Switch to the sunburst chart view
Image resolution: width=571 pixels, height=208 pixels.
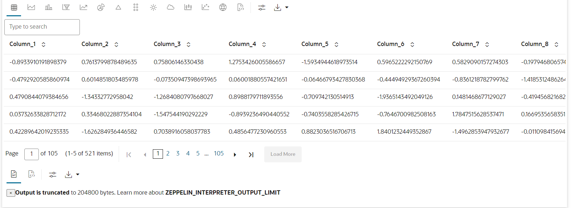click(153, 7)
